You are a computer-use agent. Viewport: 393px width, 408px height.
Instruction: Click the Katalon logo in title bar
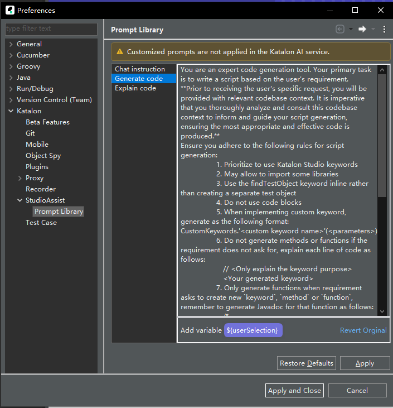point(10,11)
